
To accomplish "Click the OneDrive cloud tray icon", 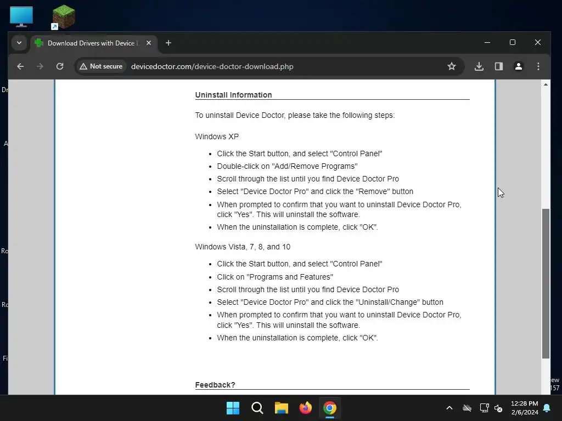I will point(467,408).
